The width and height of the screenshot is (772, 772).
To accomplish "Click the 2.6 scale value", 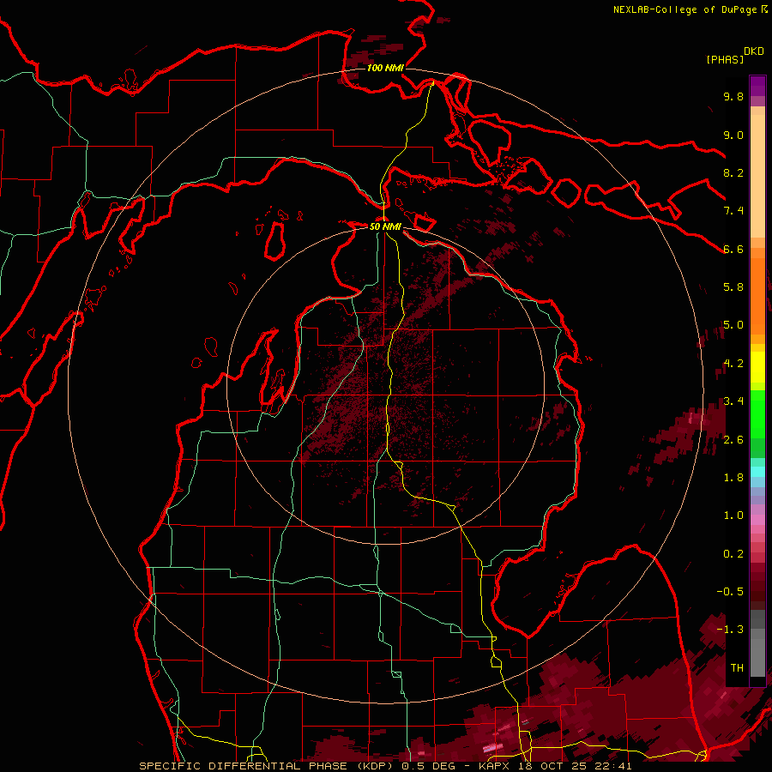I will coord(733,440).
